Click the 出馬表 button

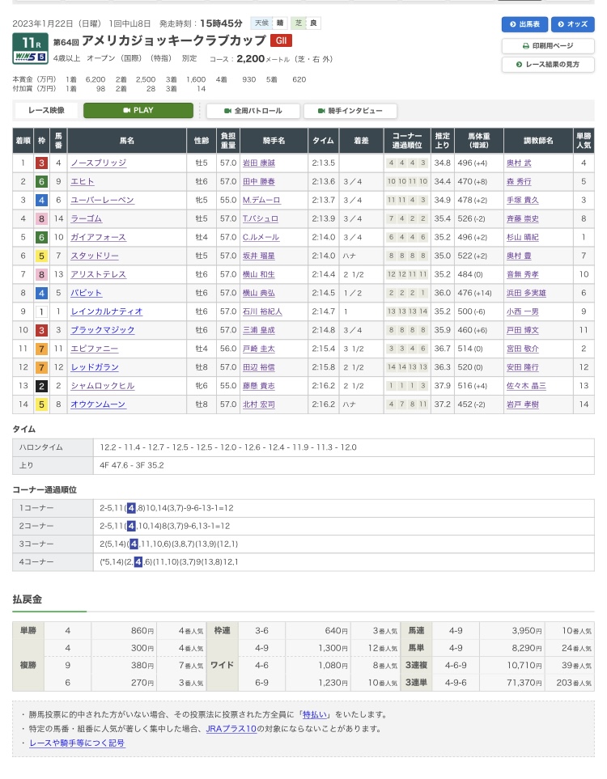[x=524, y=23]
